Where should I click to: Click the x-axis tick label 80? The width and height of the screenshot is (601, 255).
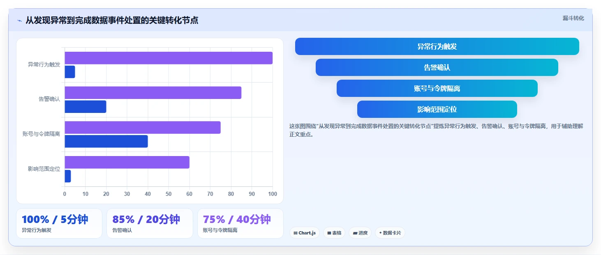coord(231,194)
